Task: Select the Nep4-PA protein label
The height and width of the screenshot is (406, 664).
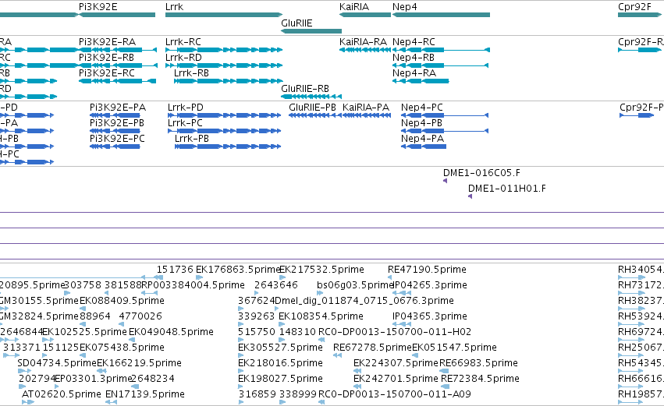Action: pyautogui.click(x=422, y=139)
